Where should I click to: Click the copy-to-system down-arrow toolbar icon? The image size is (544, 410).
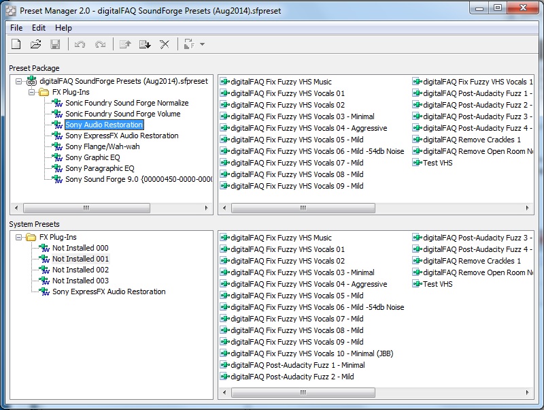[145, 44]
